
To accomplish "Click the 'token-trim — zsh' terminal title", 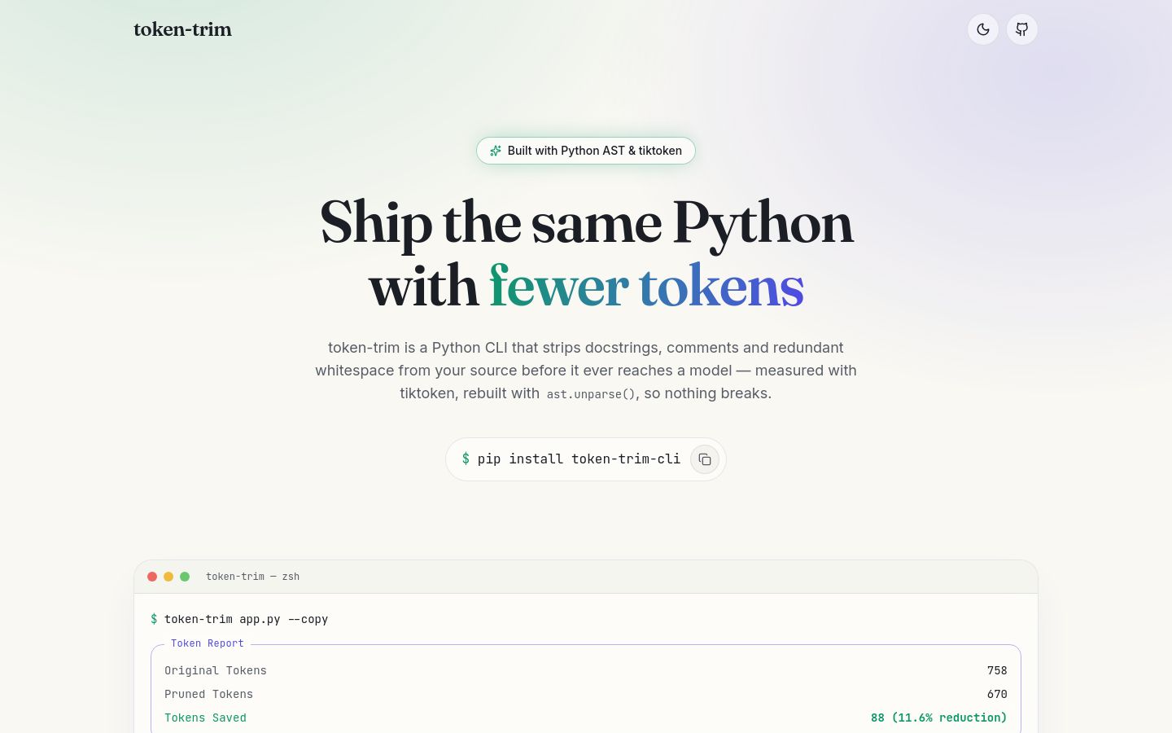I will point(252,577).
